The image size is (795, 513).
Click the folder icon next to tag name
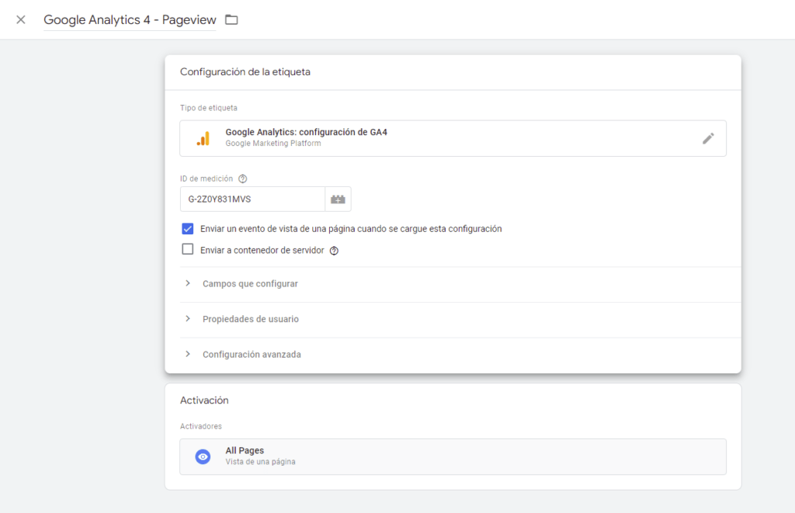point(231,19)
